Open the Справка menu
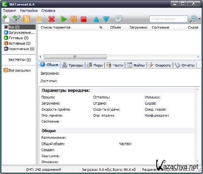 pos(48,11)
